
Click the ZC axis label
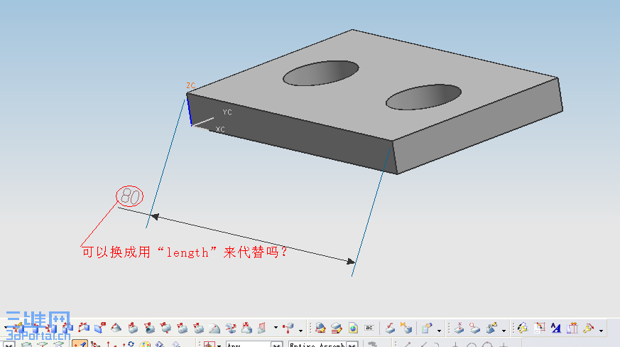tap(190, 85)
